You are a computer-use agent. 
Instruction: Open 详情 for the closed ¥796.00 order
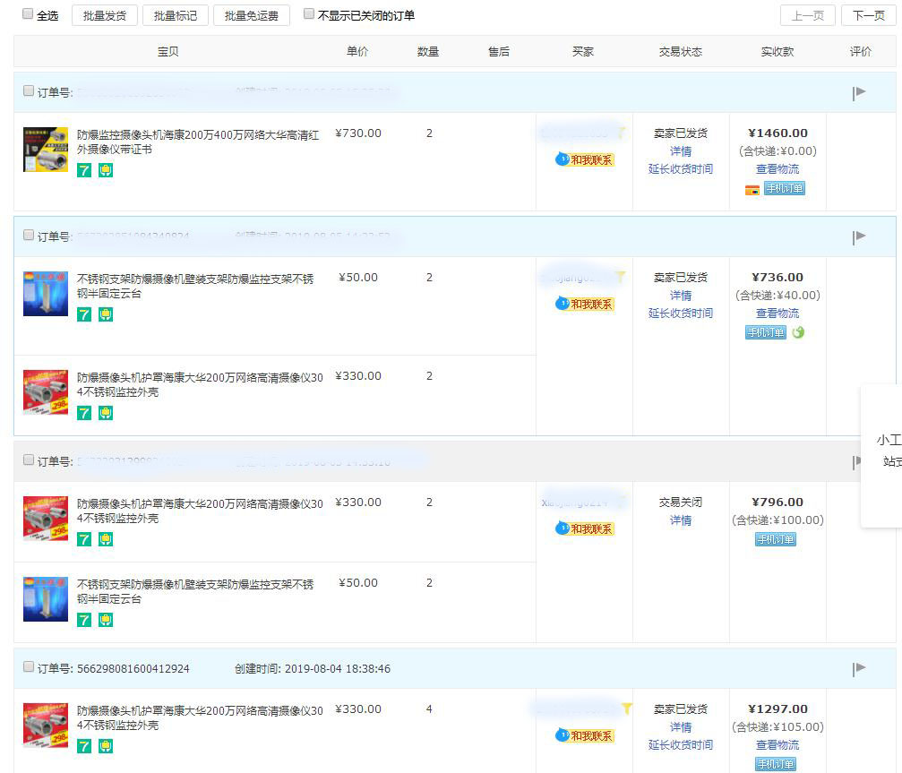point(680,520)
